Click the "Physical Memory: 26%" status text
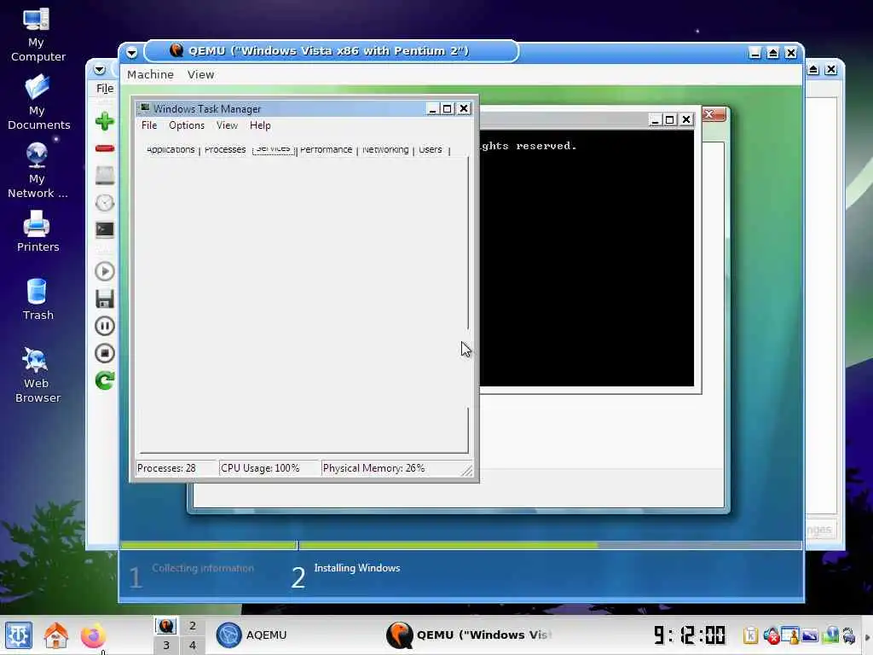 tap(373, 468)
